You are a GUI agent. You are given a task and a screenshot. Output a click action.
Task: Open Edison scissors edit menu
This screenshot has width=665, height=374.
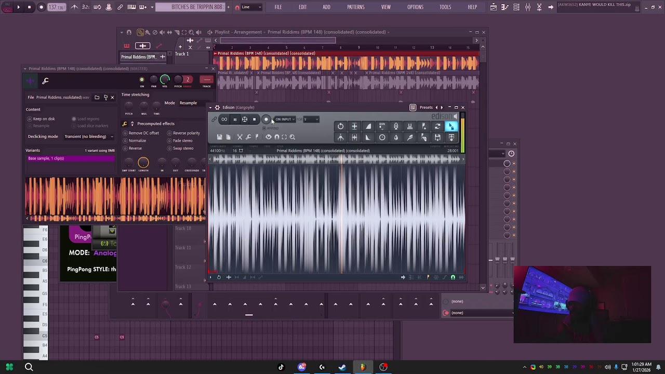tap(240, 137)
